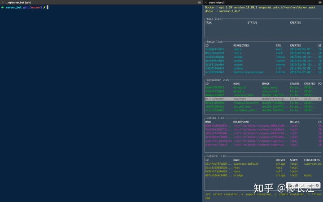Click the REPOSITORY column header in image list
323x202 pixels.
241,45
